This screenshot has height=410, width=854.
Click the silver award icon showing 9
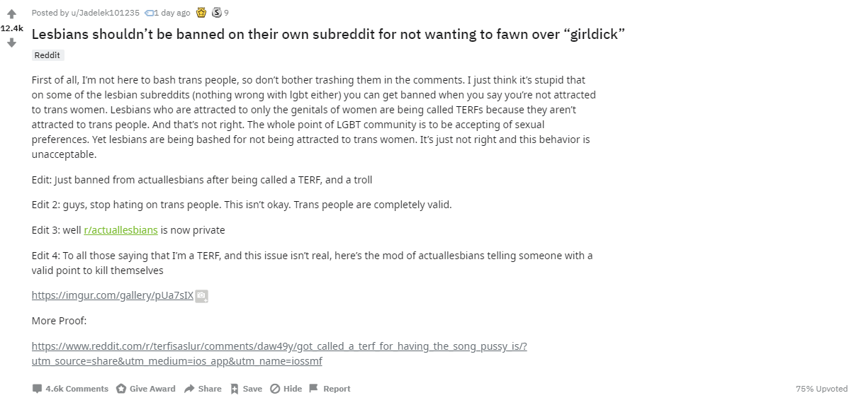216,12
